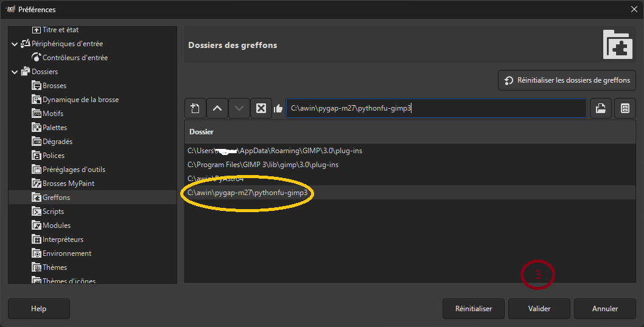The width and height of the screenshot is (644, 327).
Task: Open Scripts folder preferences
Action: pos(54,212)
